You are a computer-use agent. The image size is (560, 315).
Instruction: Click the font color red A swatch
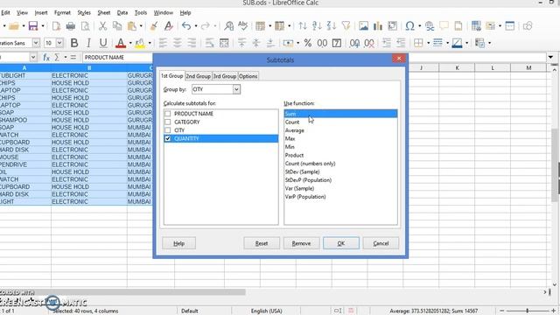[x=121, y=43]
